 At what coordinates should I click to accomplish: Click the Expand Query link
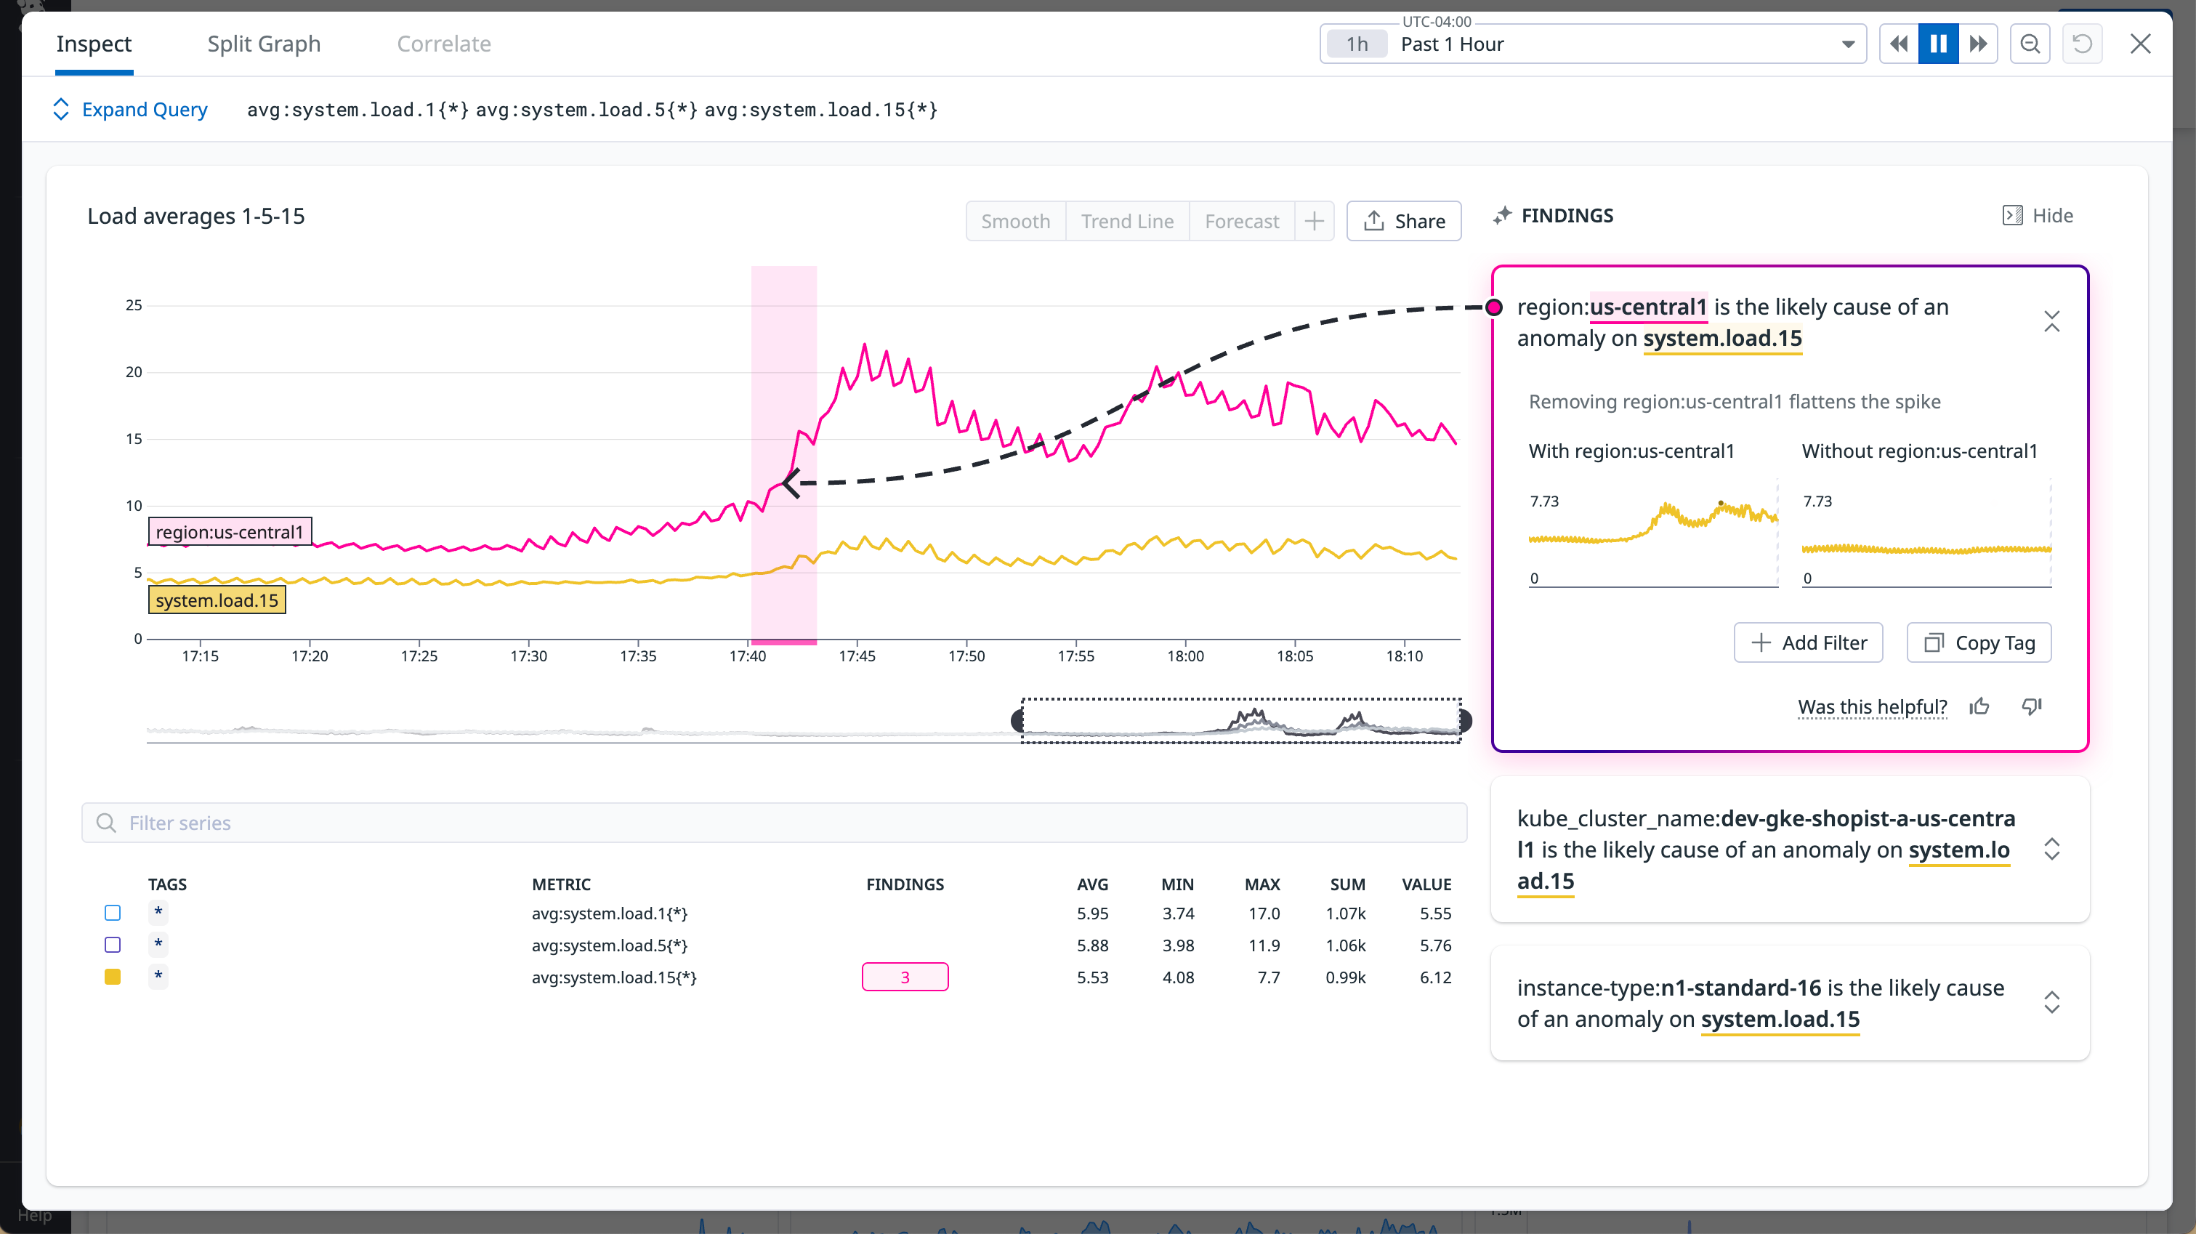[145, 109]
